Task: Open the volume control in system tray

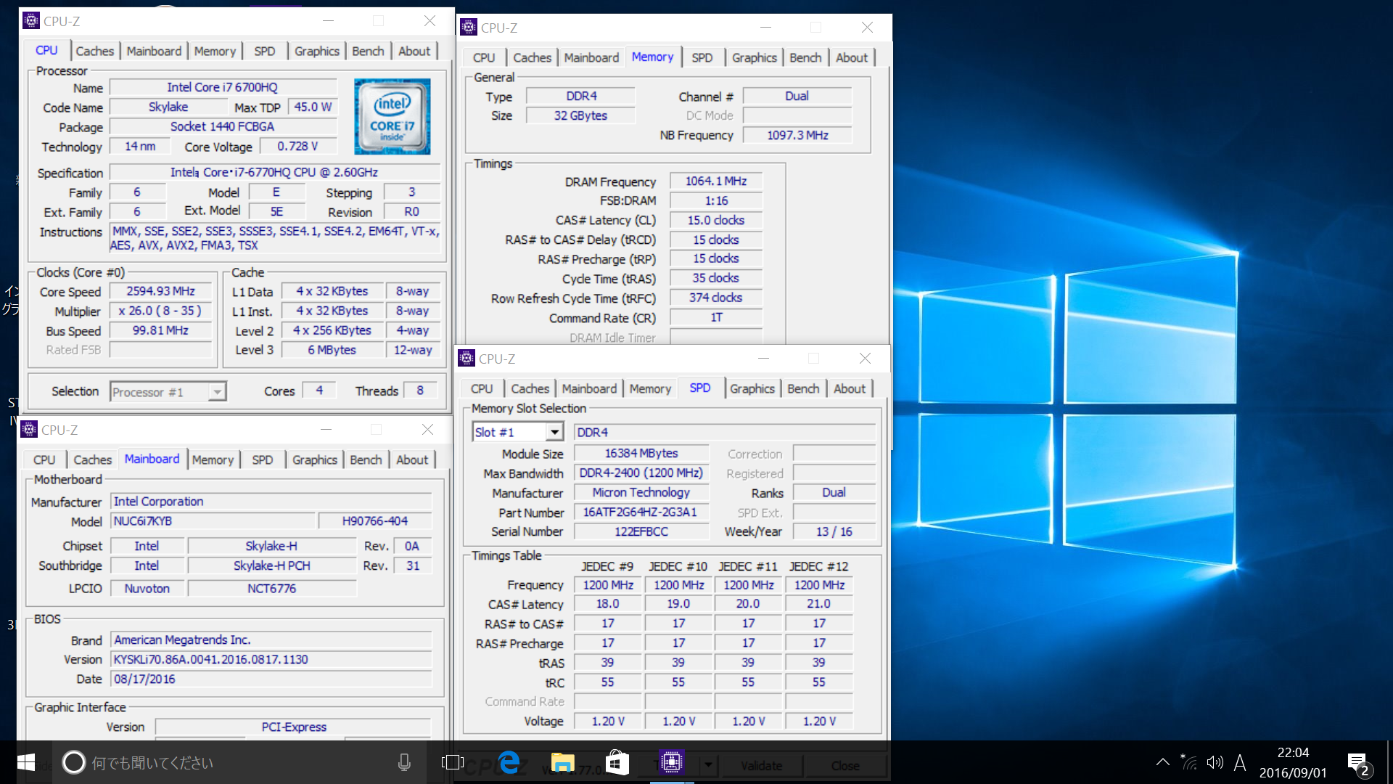Action: coord(1215,762)
